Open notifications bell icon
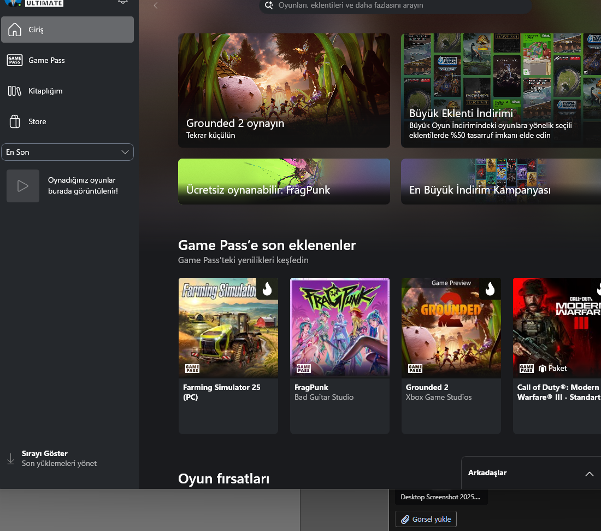The image size is (601, 531). click(122, 2)
